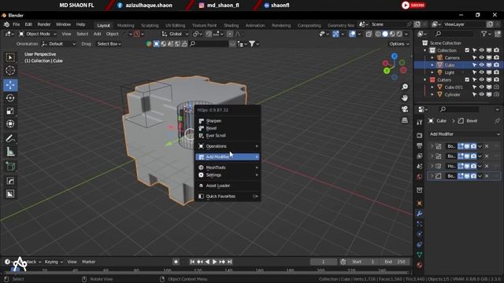Click the Play animation button
This screenshot has height=283, width=504.
tap(215, 262)
